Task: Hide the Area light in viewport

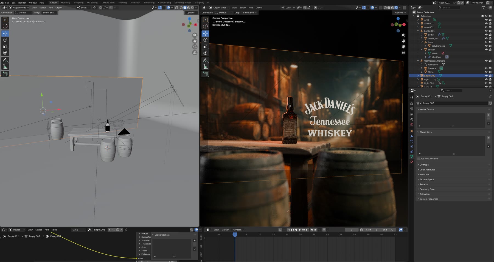Action: point(486,20)
